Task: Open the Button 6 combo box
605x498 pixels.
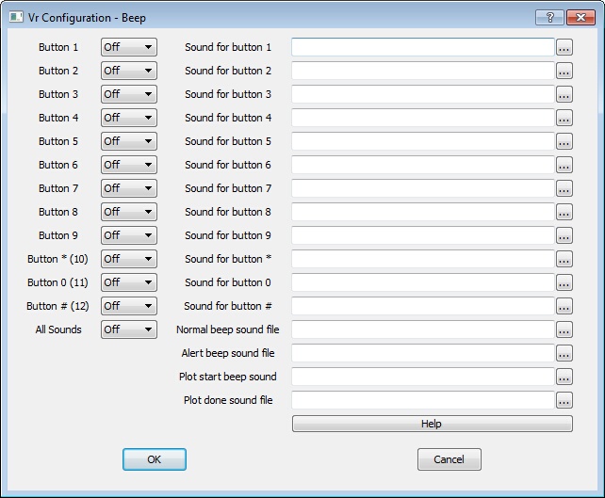Action: [129, 165]
